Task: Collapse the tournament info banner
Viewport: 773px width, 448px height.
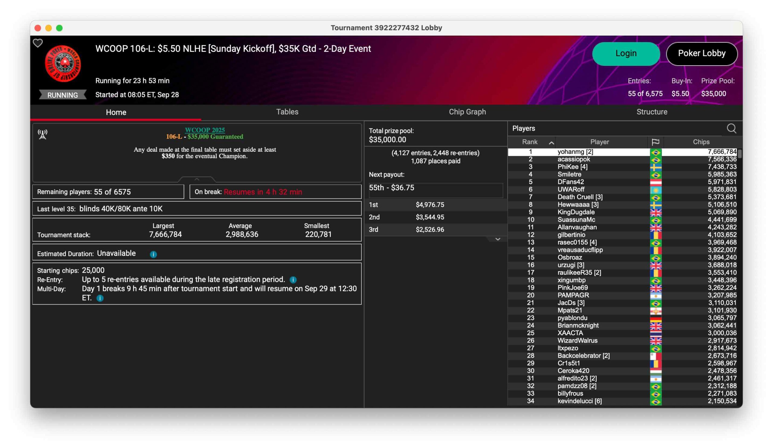Action: 197,179
